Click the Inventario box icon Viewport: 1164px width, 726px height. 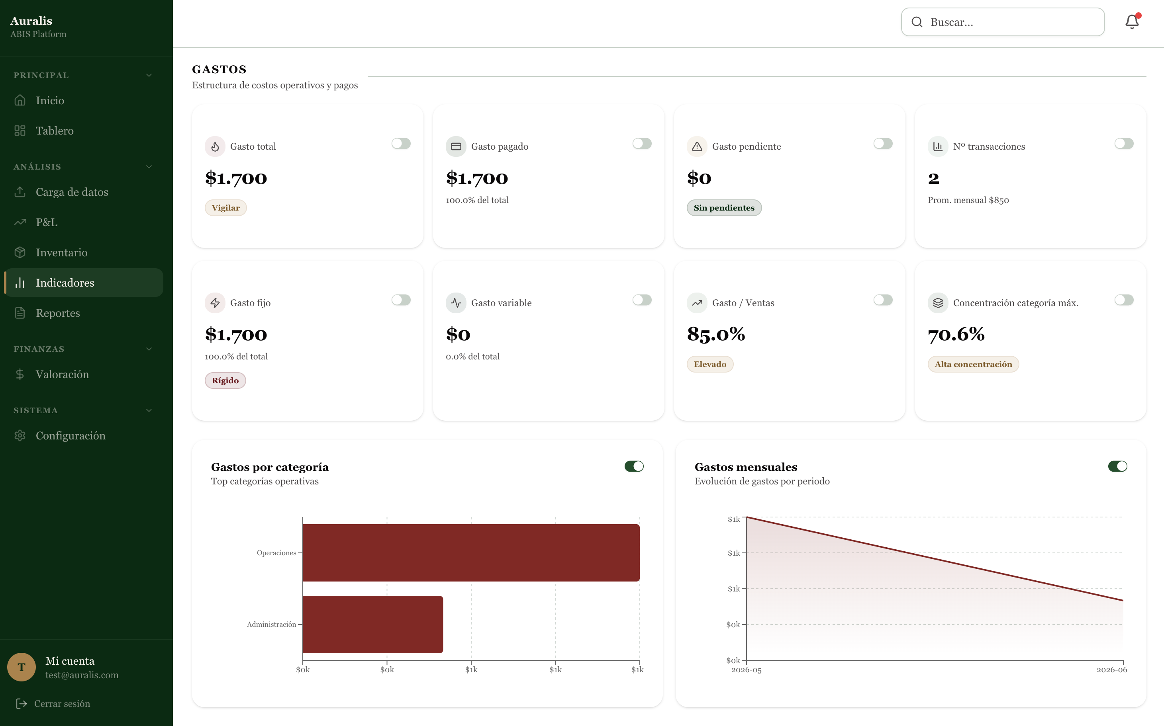(20, 252)
